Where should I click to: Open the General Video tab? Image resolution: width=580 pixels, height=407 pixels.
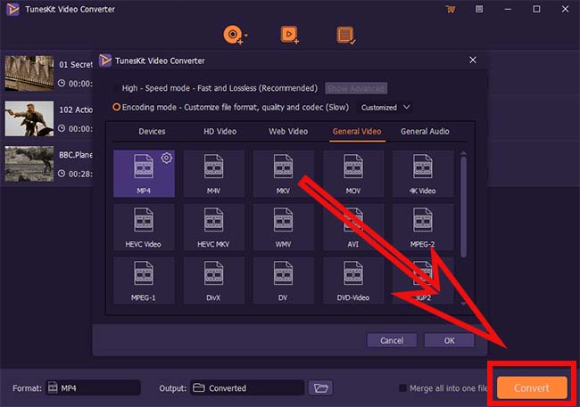[357, 132]
